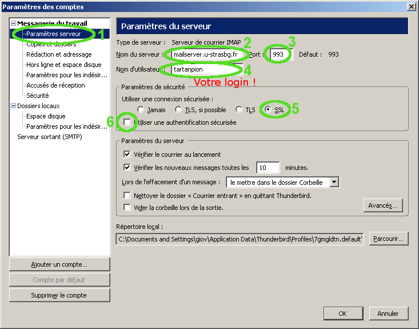This screenshot has height=329, width=419.
Task: Open Hors ligne et espace disque
Action: tap(64, 65)
